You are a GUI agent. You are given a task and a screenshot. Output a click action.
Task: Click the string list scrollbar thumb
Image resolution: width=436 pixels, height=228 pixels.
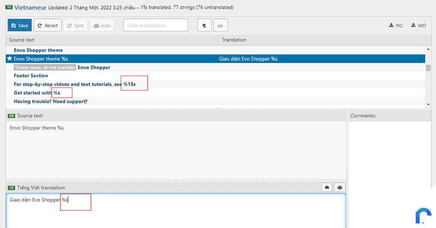[428, 68]
